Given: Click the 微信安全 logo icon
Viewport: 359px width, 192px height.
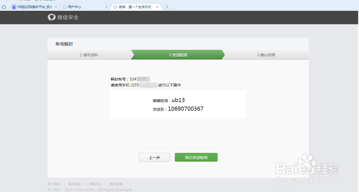Looking at the screenshot, I should click(51, 17).
